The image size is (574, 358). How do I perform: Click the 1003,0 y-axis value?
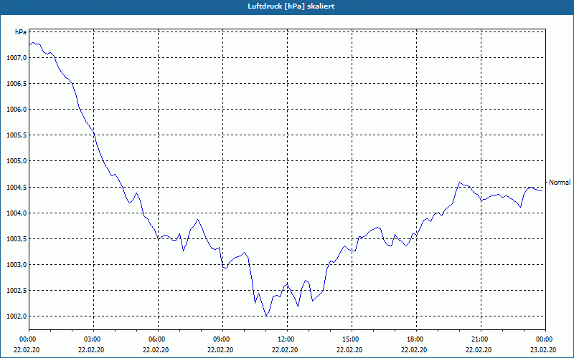point(17,264)
